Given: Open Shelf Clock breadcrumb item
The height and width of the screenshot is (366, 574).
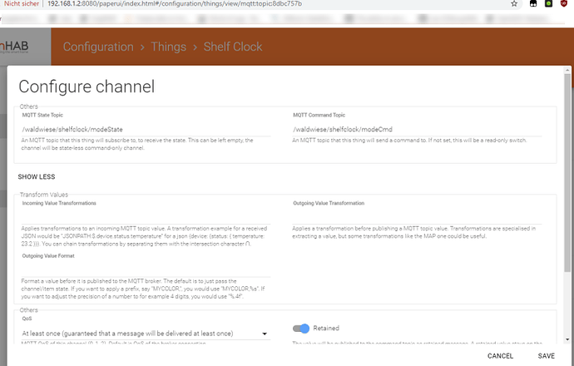Looking at the screenshot, I should point(233,47).
